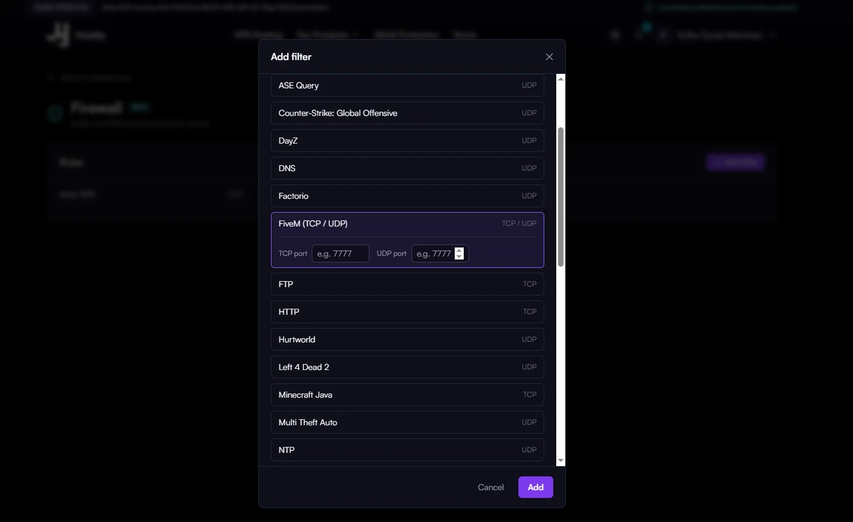Screen dimensions: 853x522
Task: Select the HTTP filter option
Action: tap(407, 312)
